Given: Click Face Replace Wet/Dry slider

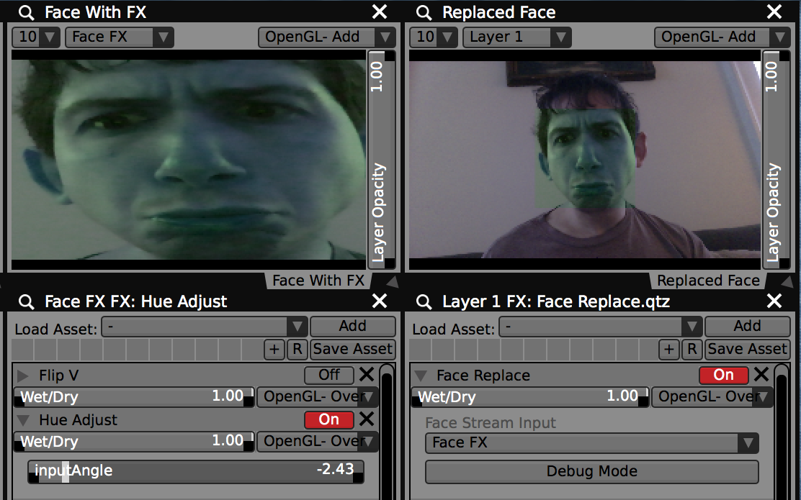Looking at the screenshot, I should click(x=529, y=397).
